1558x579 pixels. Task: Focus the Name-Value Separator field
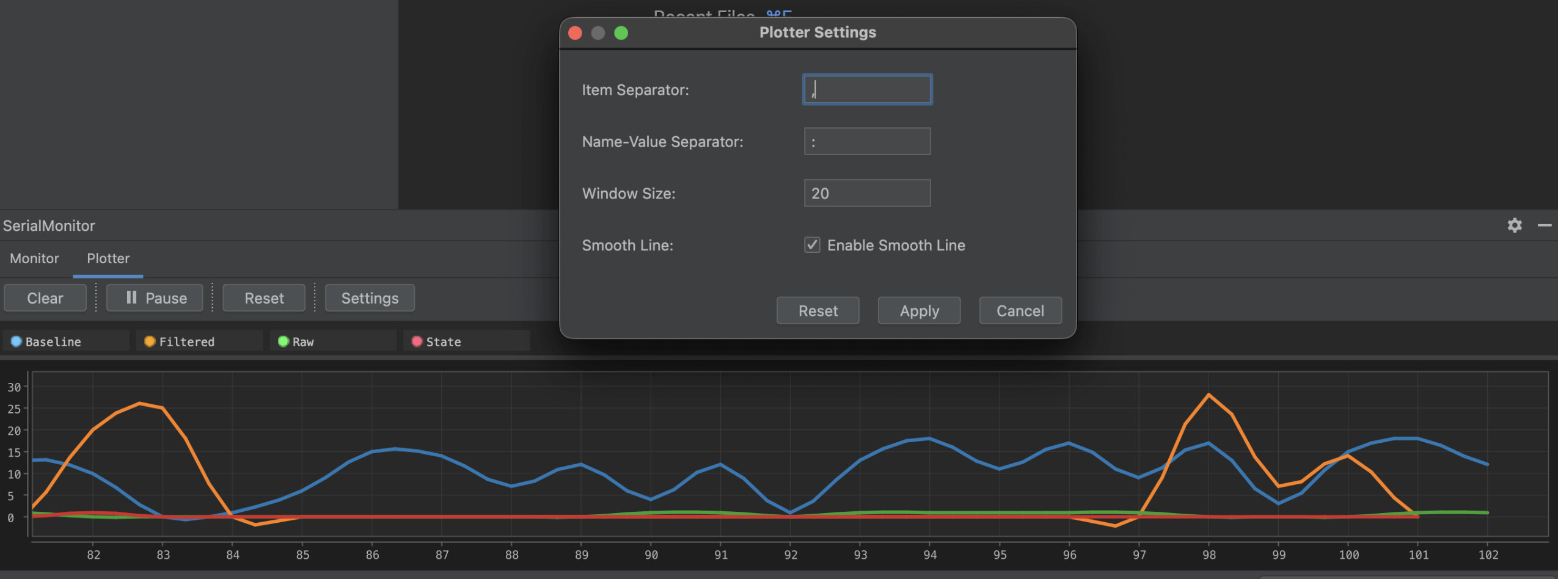(867, 141)
